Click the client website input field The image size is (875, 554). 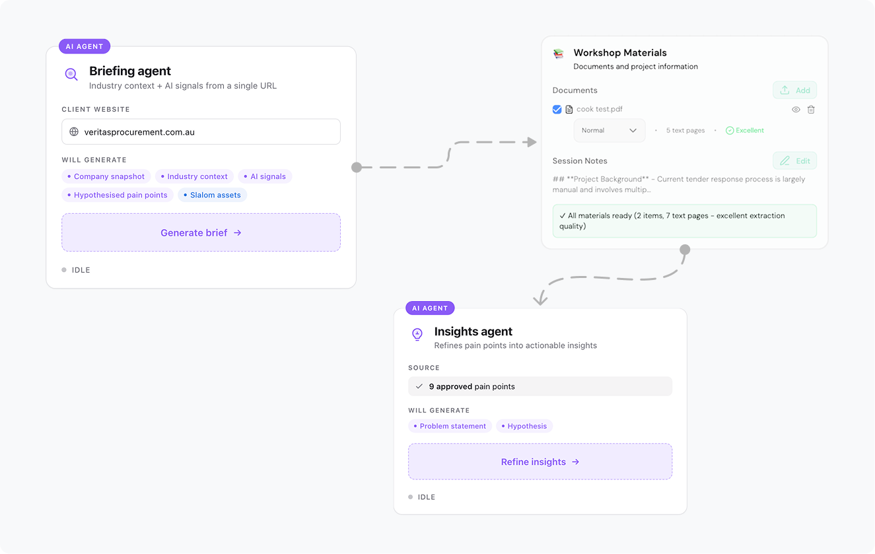201,132
